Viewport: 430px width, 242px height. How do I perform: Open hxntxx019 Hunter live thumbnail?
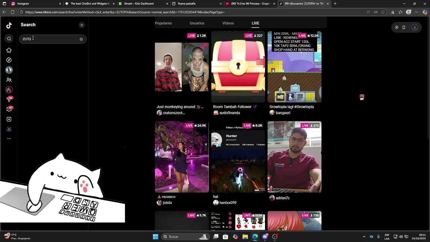click(238, 157)
